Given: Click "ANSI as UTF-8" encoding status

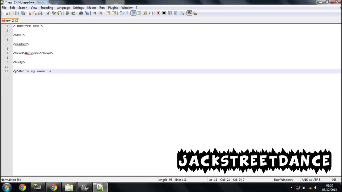Looking at the screenshot, I should [x=311, y=180].
